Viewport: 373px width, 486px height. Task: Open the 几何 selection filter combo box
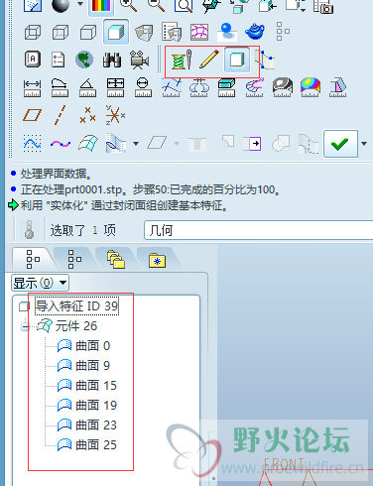pyautogui.click(x=259, y=230)
